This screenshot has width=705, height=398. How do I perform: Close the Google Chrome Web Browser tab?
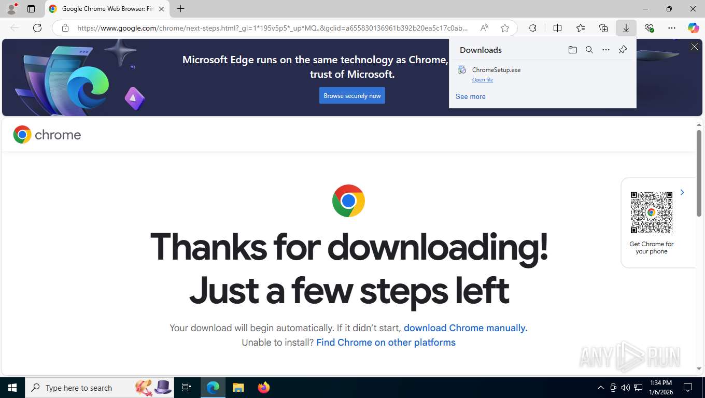pyautogui.click(x=161, y=9)
